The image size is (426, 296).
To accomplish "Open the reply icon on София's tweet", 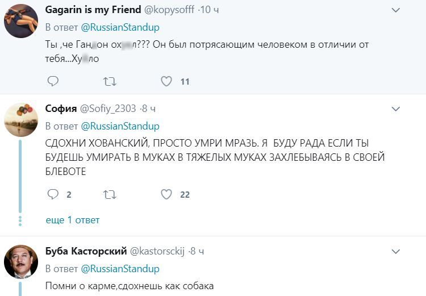I will coord(53,194).
